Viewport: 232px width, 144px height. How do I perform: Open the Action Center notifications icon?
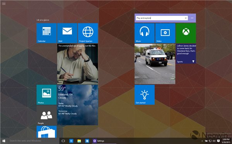[218, 141]
